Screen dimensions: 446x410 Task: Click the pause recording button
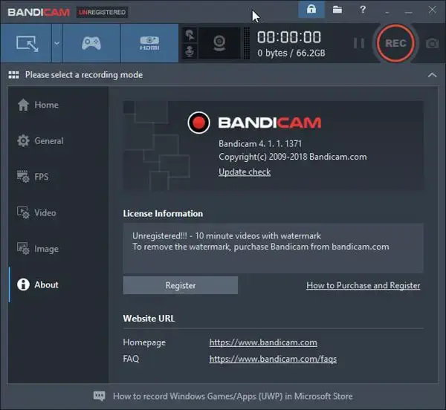tap(359, 43)
